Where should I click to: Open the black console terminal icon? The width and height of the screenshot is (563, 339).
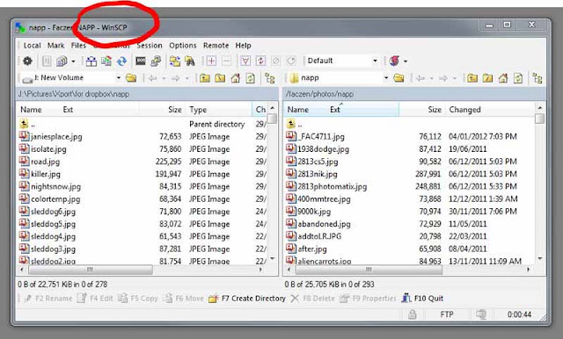point(141,61)
